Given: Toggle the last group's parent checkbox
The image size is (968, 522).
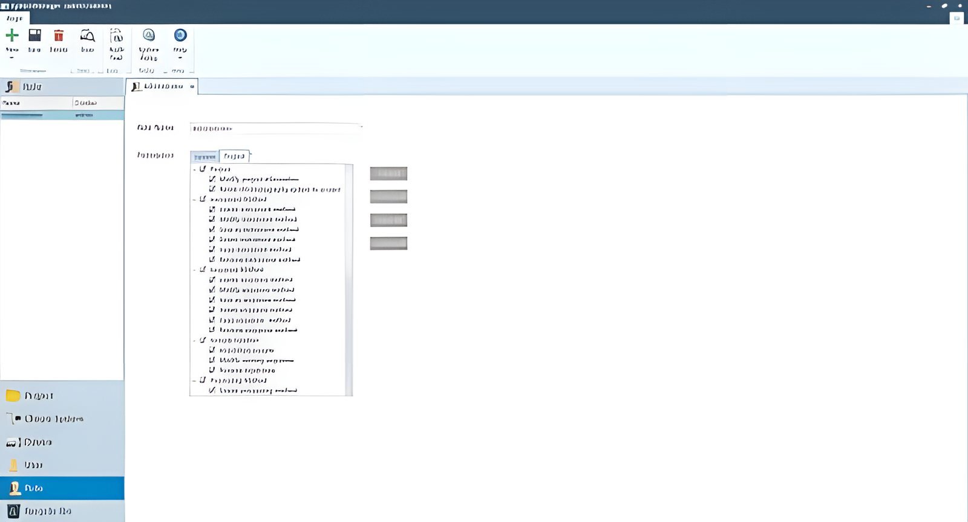Looking at the screenshot, I should click(x=203, y=380).
